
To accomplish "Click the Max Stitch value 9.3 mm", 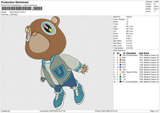I will [129, 41].
